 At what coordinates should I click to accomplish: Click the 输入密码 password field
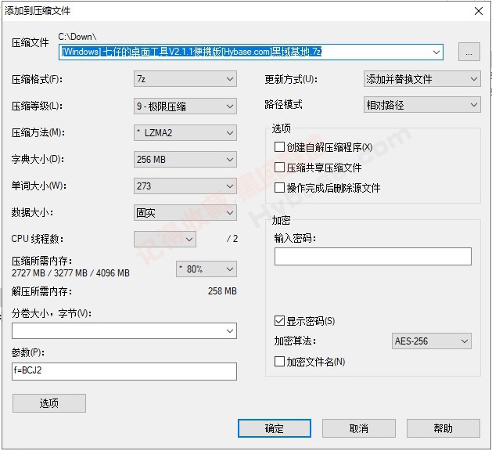tap(373, 256)
